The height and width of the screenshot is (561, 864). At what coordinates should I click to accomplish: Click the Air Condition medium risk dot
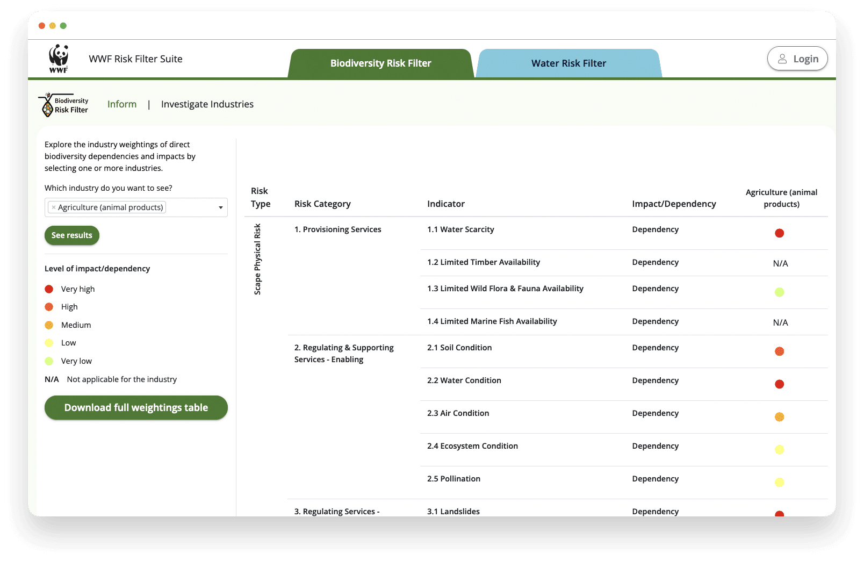[780, 417]
